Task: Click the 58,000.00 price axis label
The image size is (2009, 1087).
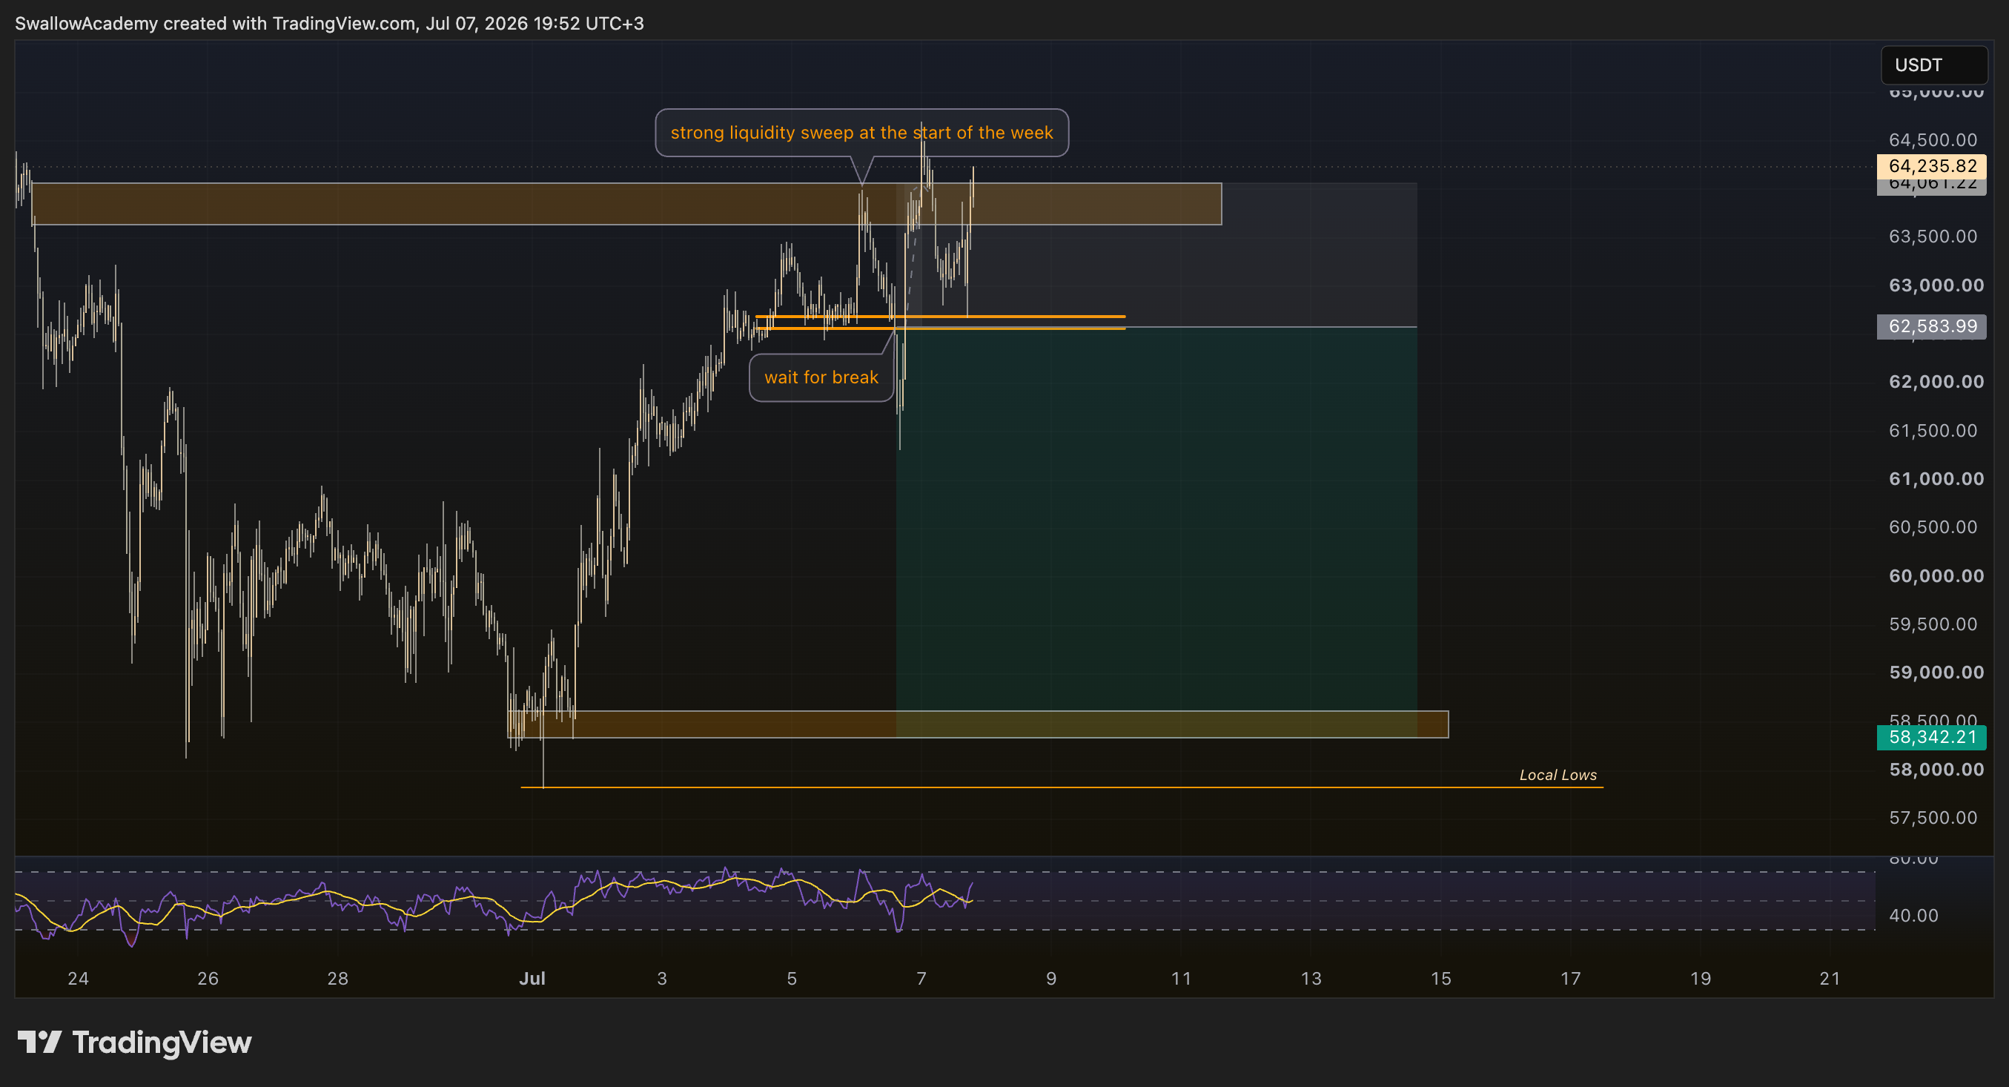Action: (x=1936, y=770)
